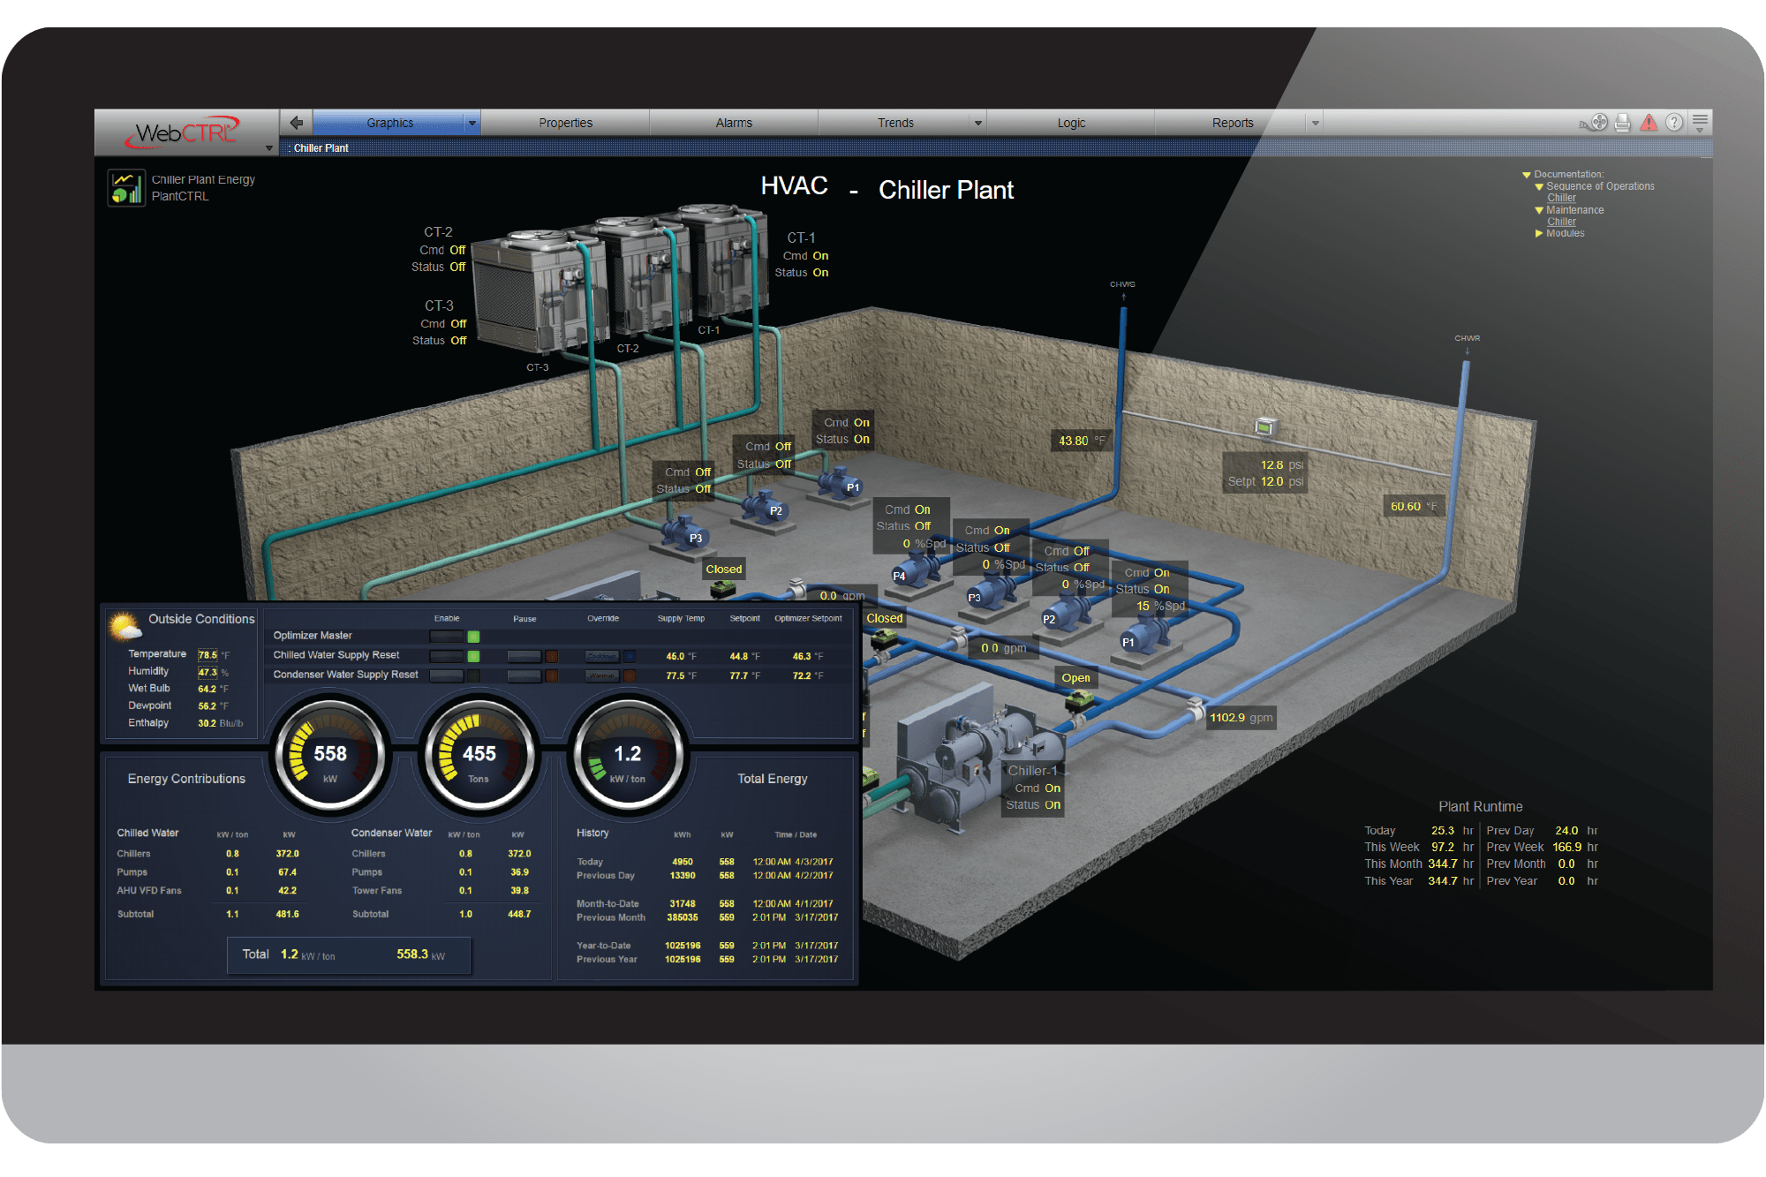Open the Graphics tab dropdown arrow
This screenshot has height=1177, width=1766.
472,124
